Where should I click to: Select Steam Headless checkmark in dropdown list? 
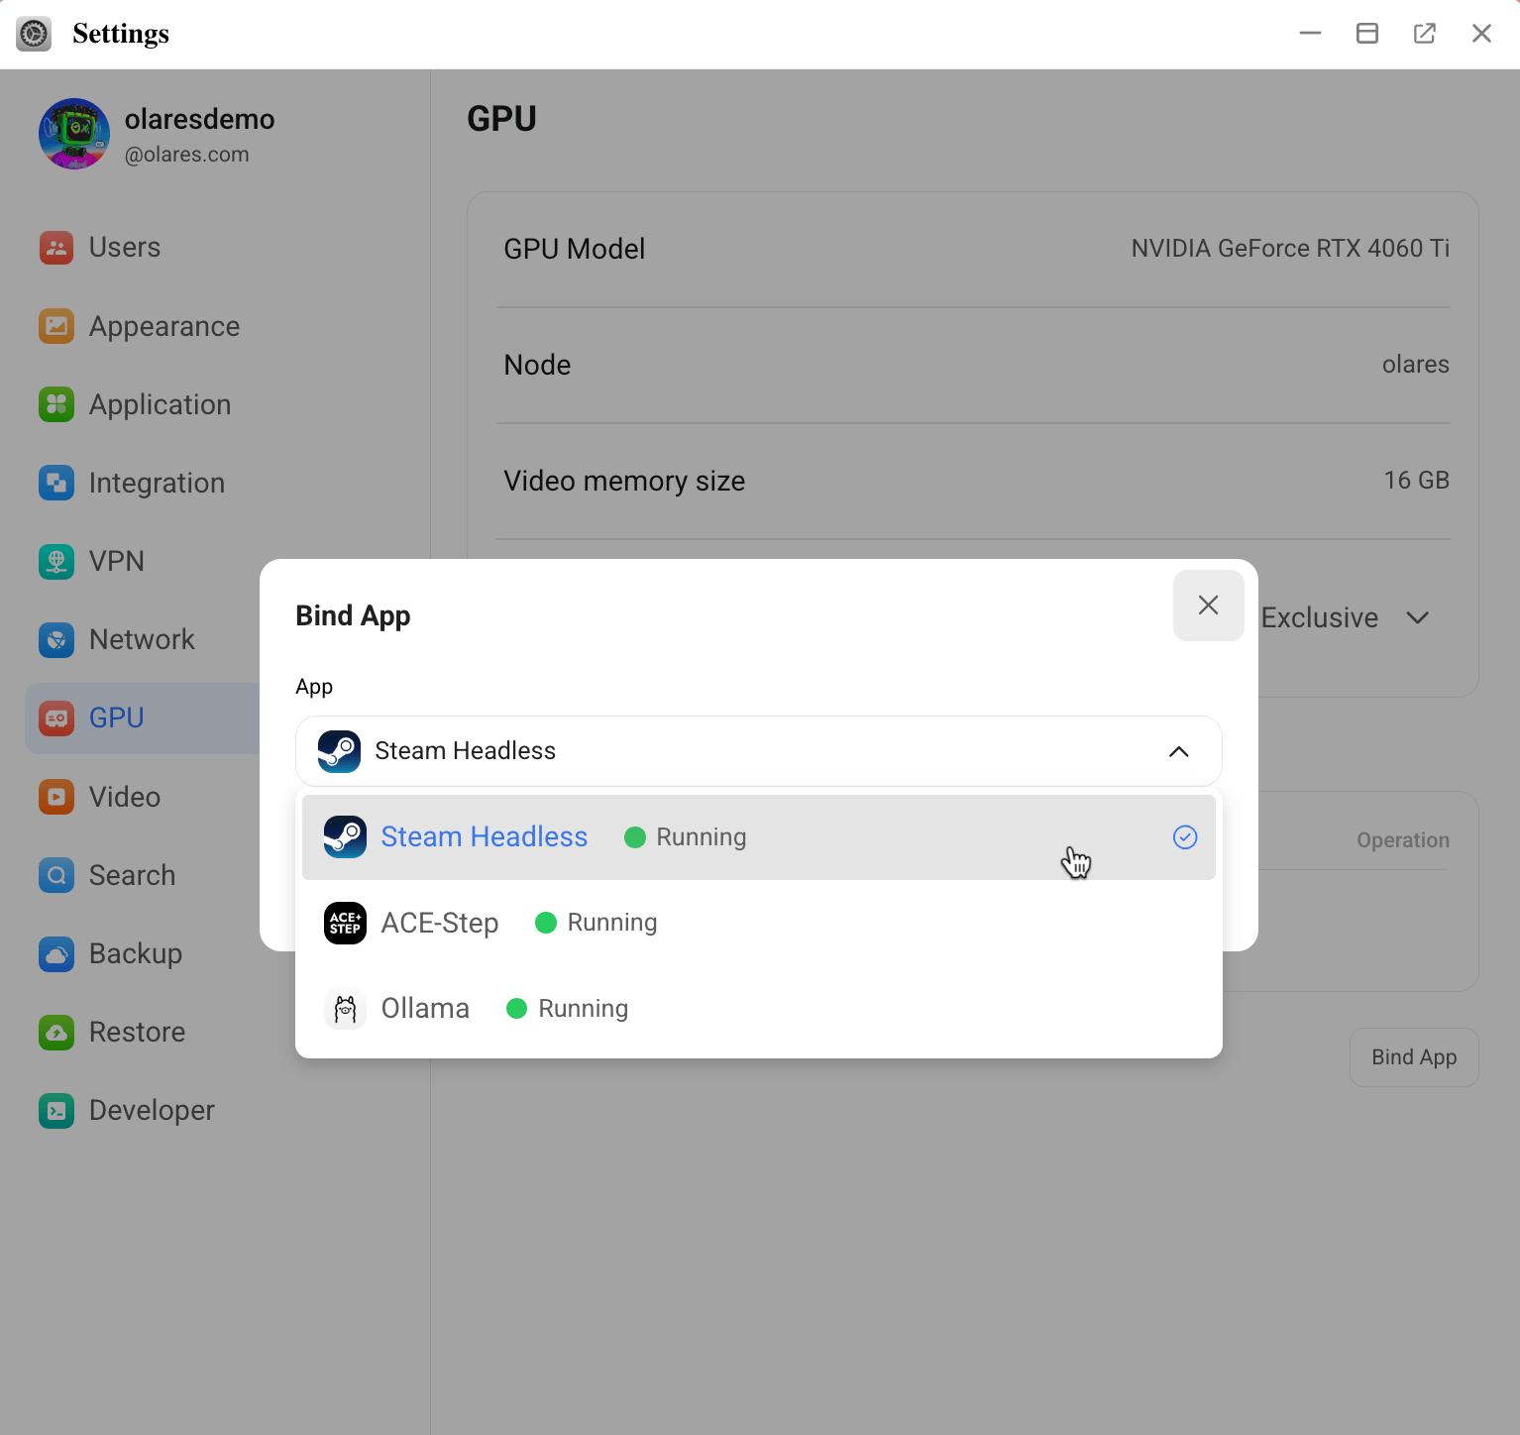click(x=1184, y=837)
